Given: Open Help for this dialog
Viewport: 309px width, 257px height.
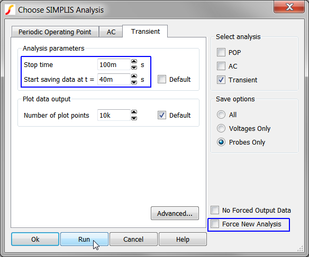Looking at the screenshot, I should point(183,239).
